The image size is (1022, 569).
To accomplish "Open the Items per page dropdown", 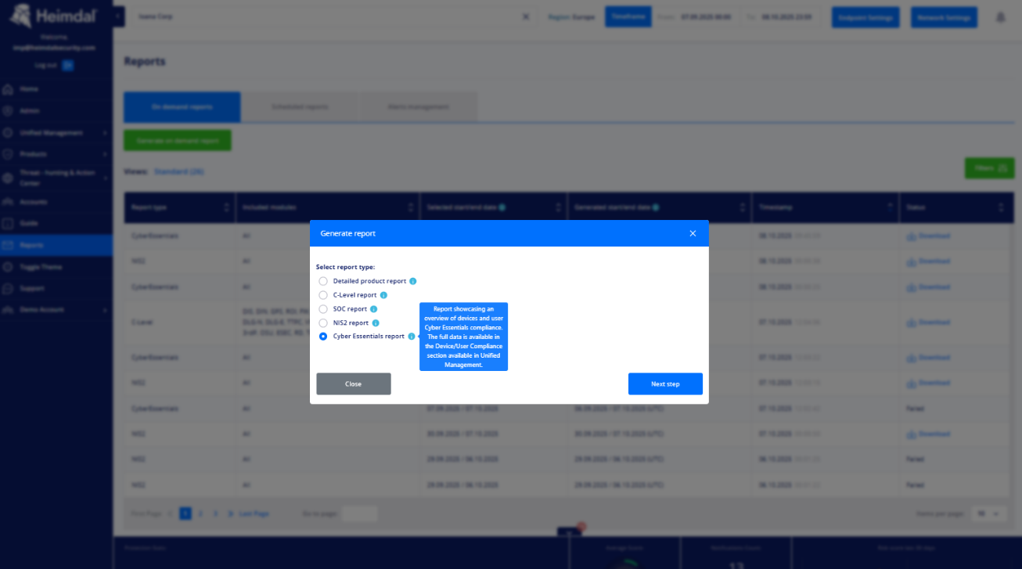I will point(988,513).
